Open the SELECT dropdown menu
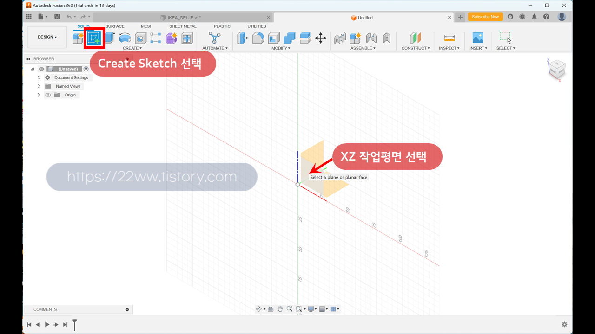The height and width of the screenshot is (334, 595). [x=506, y=48]
